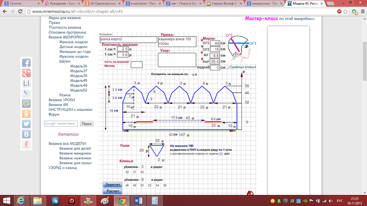Open the Шапки section in sidebar
The image size is (367, 206).
(x=65, y=61)
